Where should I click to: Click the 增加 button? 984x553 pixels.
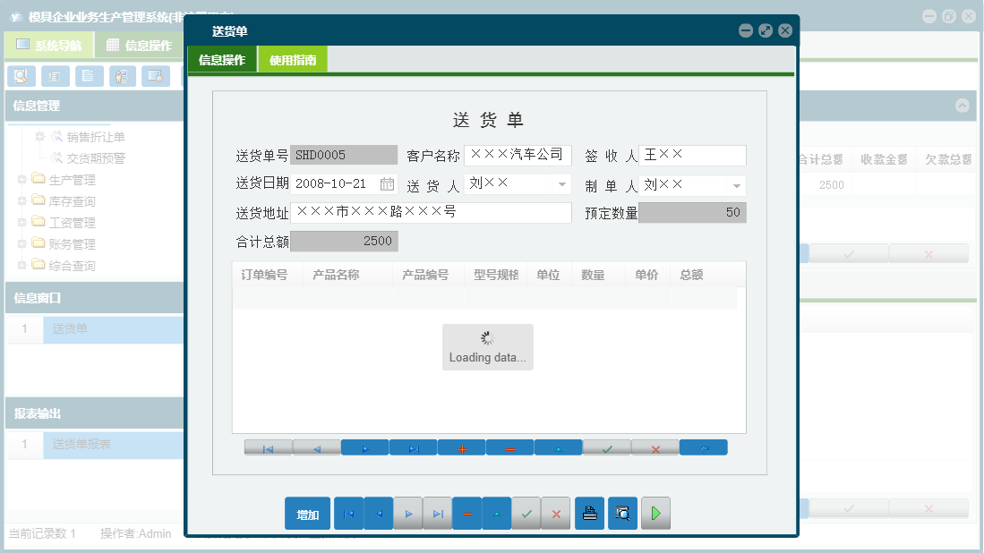point(307,513)
